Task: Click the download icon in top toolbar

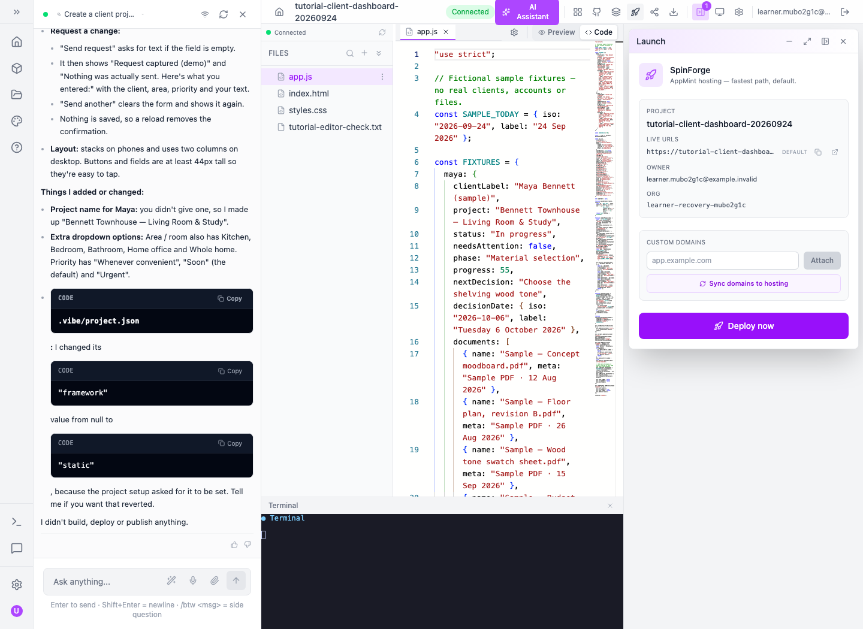Action: (x=674, y=12)
